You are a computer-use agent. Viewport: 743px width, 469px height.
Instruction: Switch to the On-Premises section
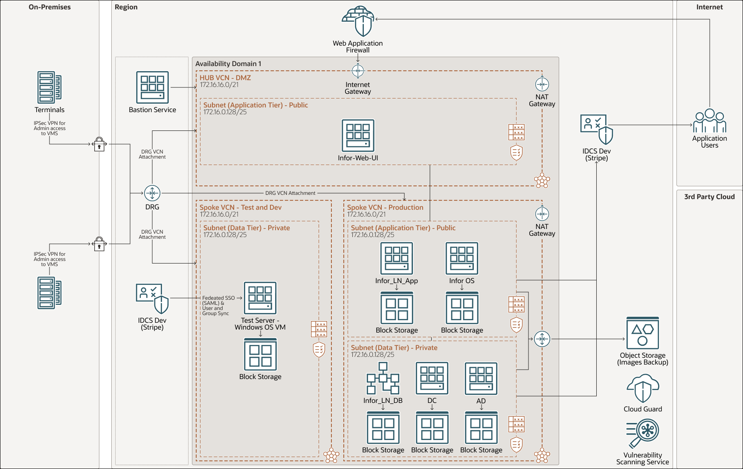pos(49,7)
